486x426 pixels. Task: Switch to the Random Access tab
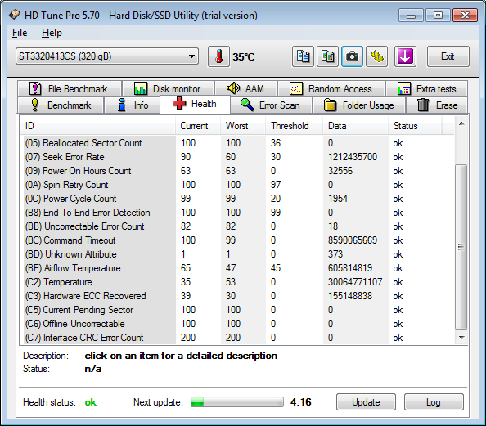pos(331,89)
